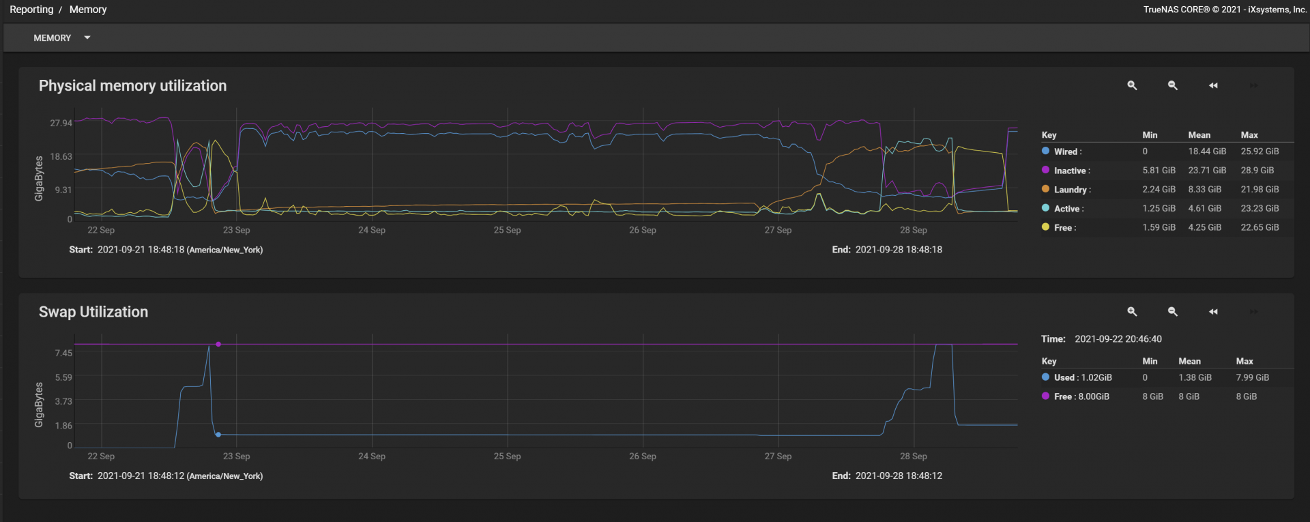Click the 27.94 y-axis label on memory chart
The image size is (1310, 522).
[61, 123]
